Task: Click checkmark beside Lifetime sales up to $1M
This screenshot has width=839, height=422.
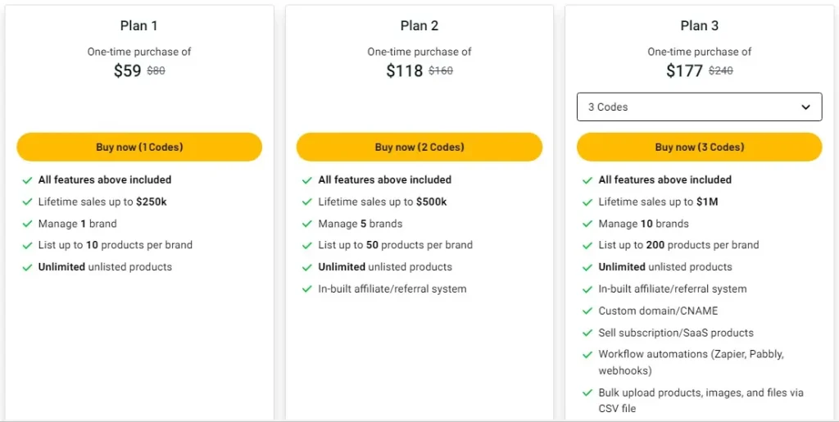Action: coord(587,202)
